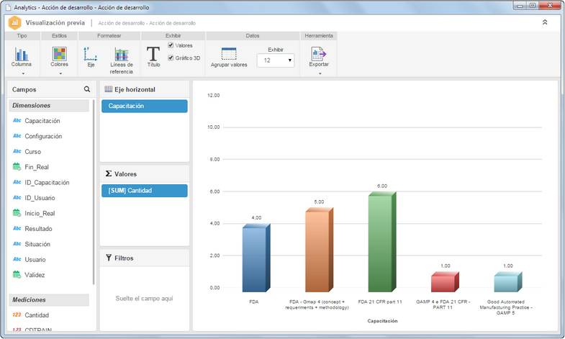The image size is (565, 339).
Task: Click the Agrupar valores icon
Action: tap(229, 54)
